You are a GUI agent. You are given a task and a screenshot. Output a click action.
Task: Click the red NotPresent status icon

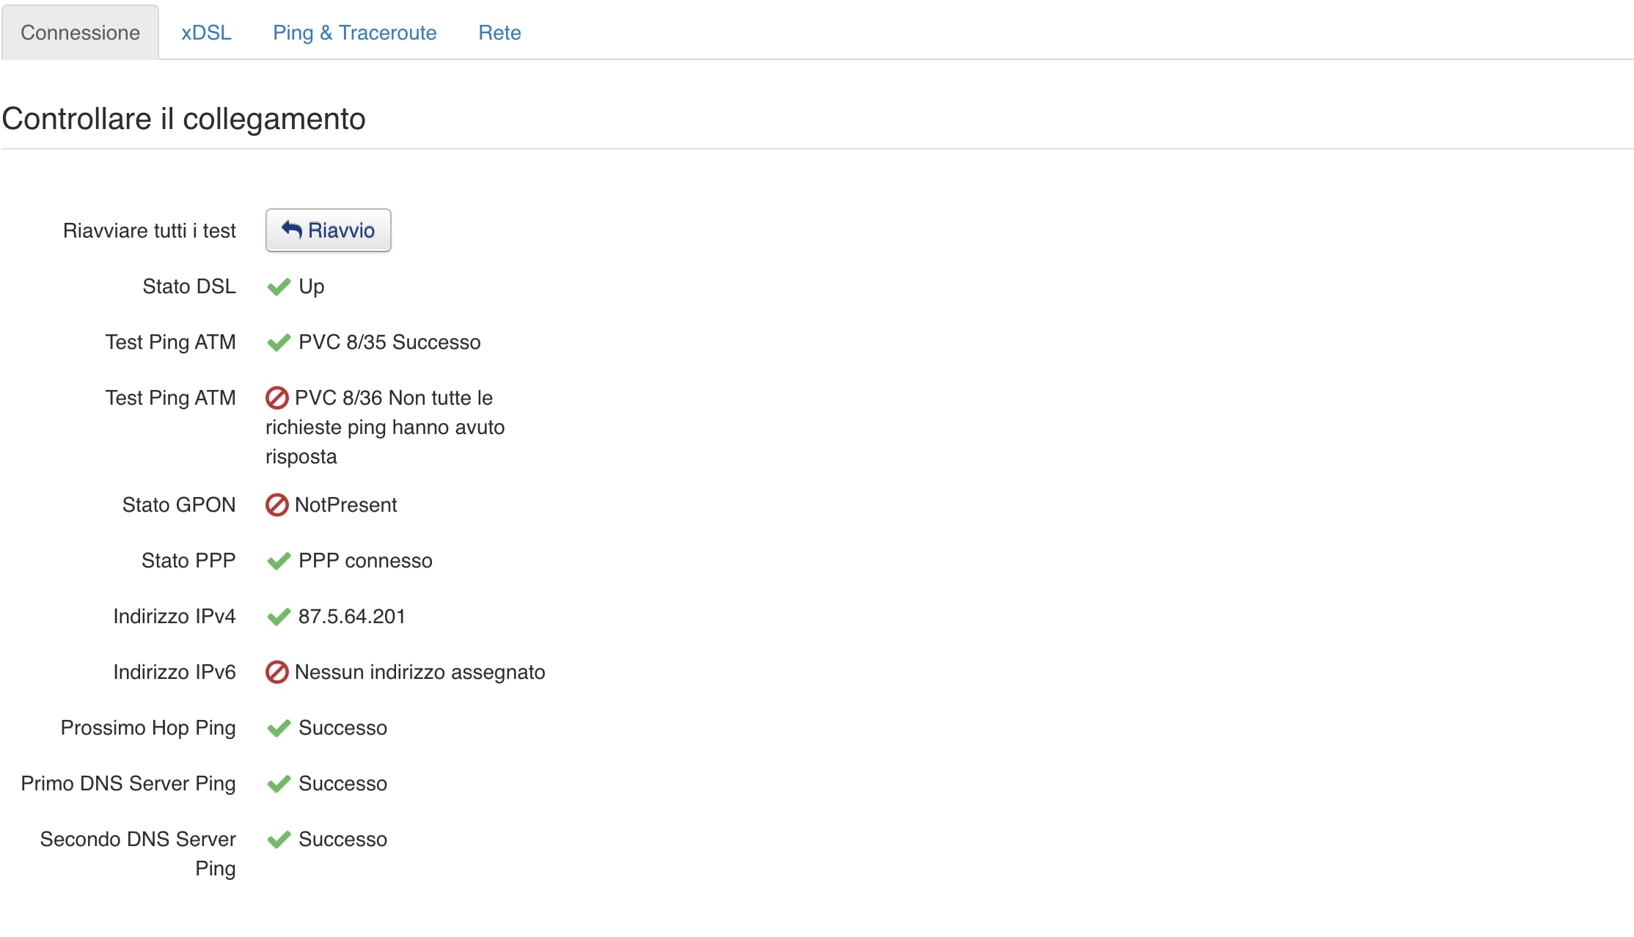(276, 505)
